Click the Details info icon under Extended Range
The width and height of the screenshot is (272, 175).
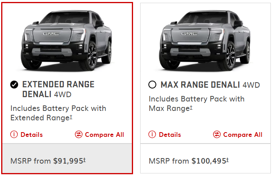(14, 134)
